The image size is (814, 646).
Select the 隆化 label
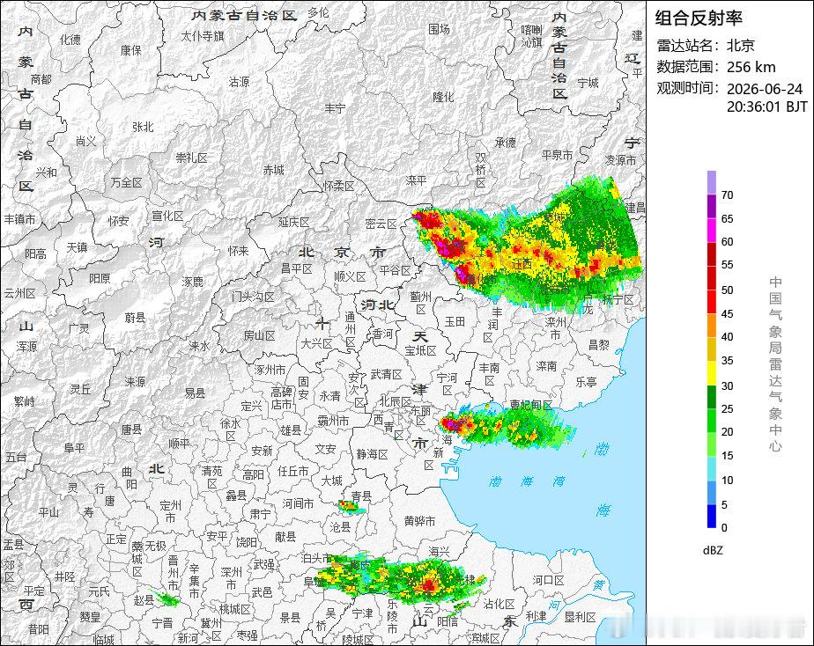[443, 97]
